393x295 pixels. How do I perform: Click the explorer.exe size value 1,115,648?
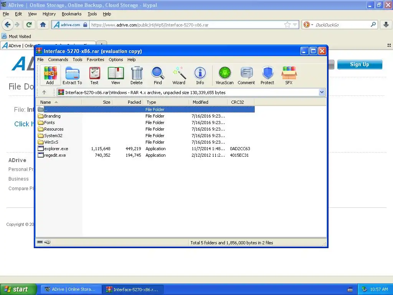coord(101,149)
